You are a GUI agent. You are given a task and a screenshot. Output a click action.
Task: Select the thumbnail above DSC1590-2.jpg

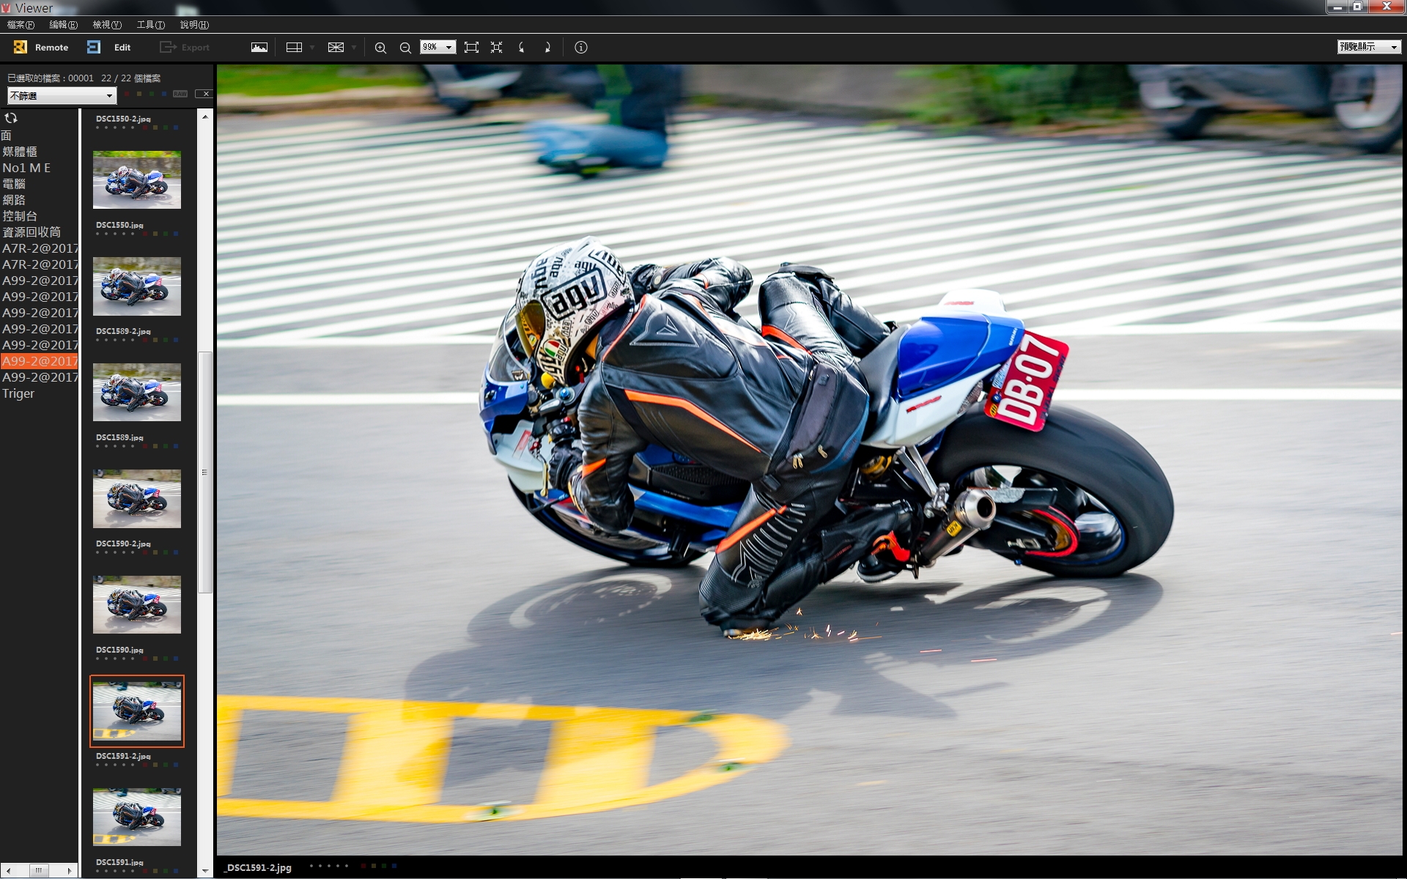coord(137,498)
